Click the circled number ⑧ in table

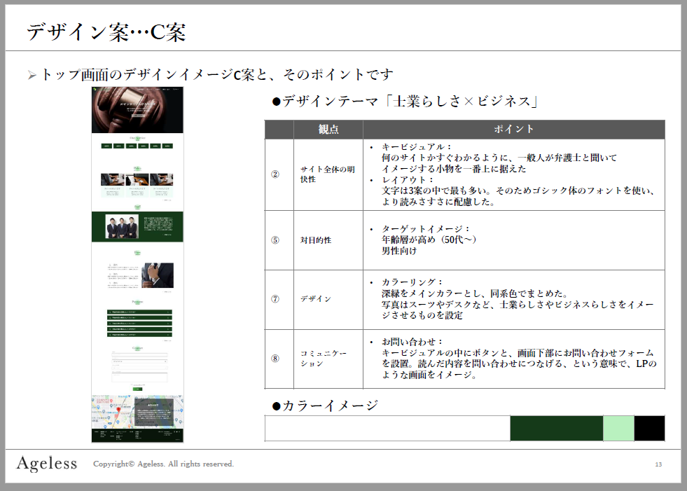tap(275, 359)
